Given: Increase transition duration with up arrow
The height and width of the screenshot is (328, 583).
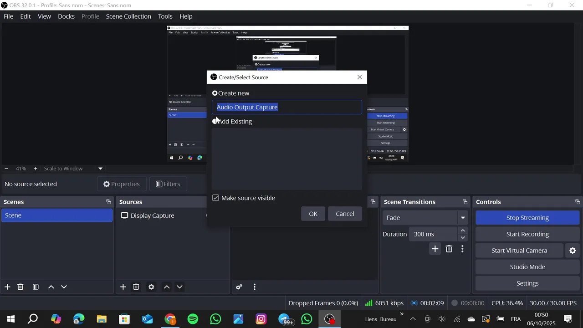Looking at the screenshot, I should coord(463,231).
